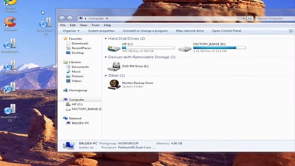Click the Favorites star icon in sidebar
This screenshot has width=295, height=166.
tap(65, 39)
